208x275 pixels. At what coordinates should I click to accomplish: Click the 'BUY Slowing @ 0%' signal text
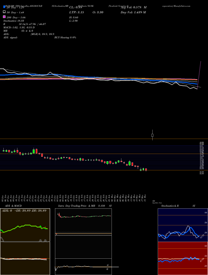pos(65,37)
